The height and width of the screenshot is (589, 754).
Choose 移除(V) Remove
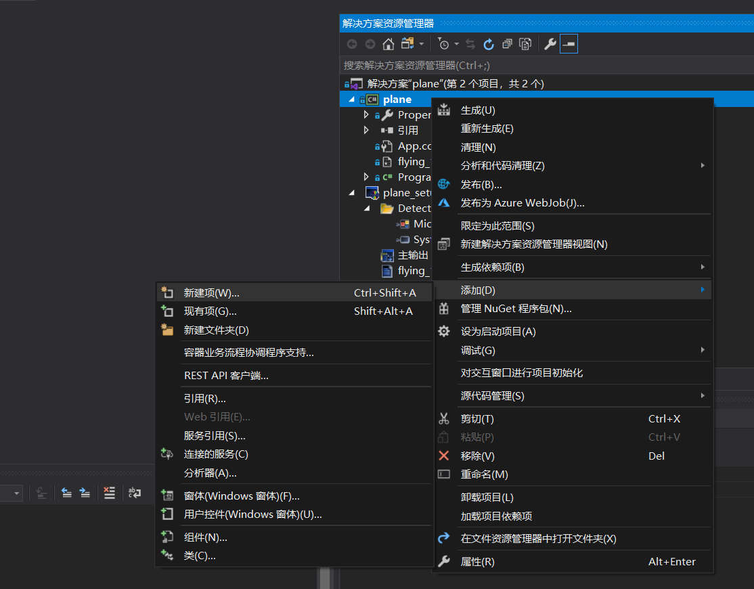(x=573, y=456)
